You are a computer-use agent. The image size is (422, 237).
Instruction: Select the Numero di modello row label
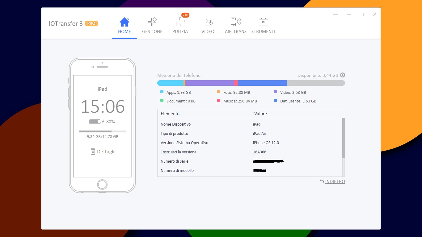pyautogui.click(x=177, y=171)
